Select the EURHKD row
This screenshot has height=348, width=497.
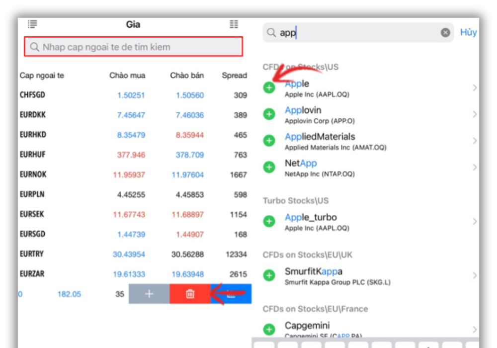[x=133, y=135]
